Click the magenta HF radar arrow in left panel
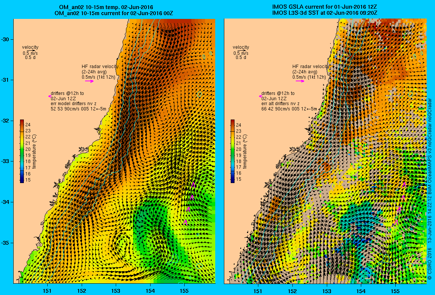The width and height of the screenshot is (435, 295). tap(89, 81)
